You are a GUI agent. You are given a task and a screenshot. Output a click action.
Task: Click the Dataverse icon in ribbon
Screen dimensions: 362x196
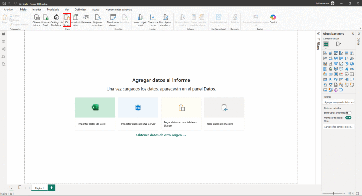86,18
